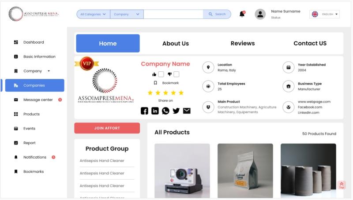
Task: Open the Company search-type dropdown
Action: point(127,14)
